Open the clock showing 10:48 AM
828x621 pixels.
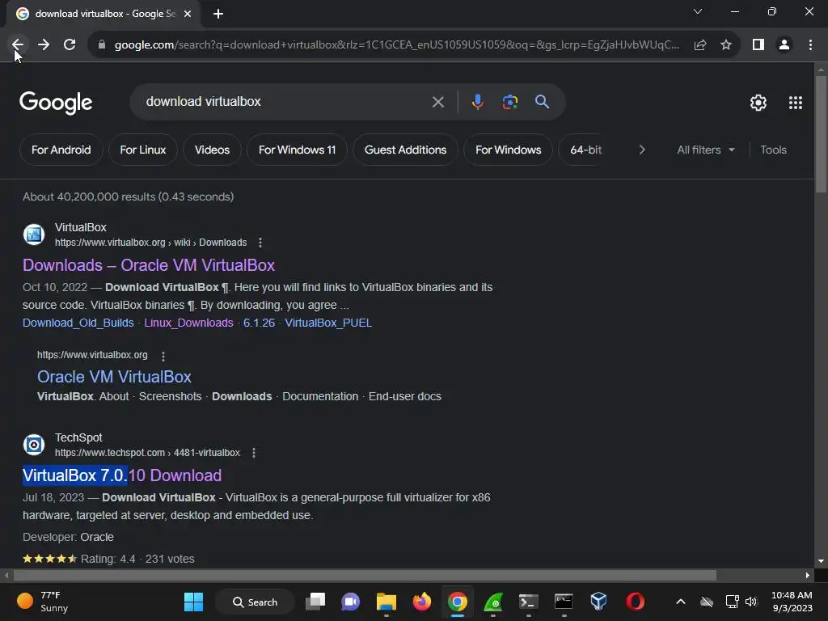coord(792,602)
